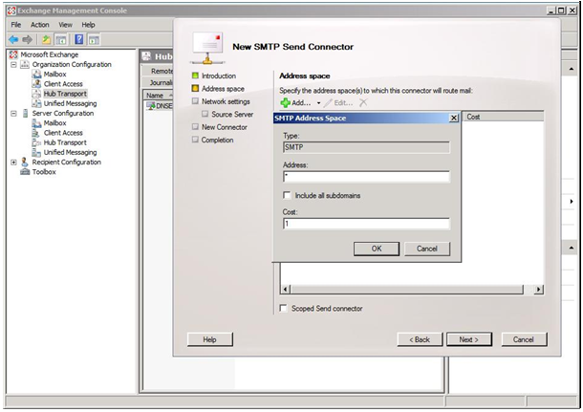Screen dimensions: 583x412
Task: Click the wizard's Next button
Action: tap(467, 339)
